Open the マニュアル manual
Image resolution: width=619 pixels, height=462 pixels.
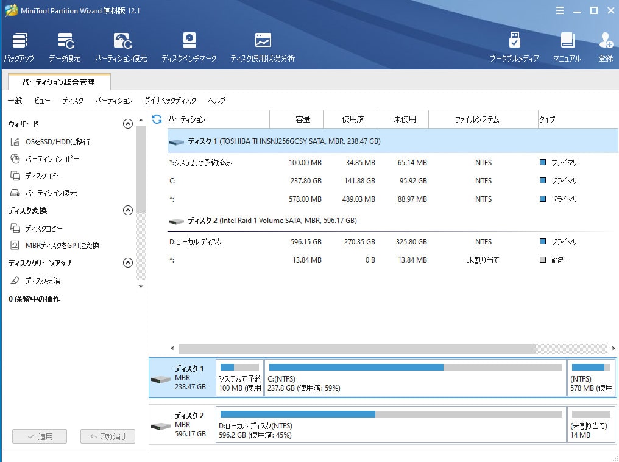click(x=567, y=48)
